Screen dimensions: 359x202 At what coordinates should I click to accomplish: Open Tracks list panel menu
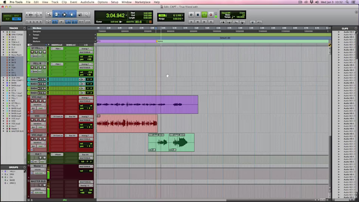coord(24,28)
